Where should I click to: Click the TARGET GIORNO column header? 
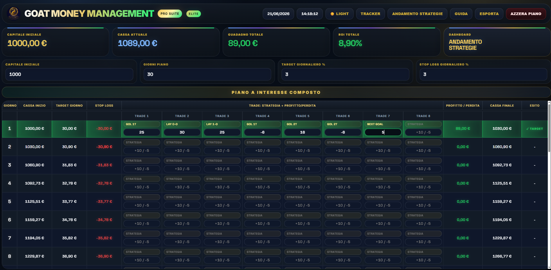[69, 105]
